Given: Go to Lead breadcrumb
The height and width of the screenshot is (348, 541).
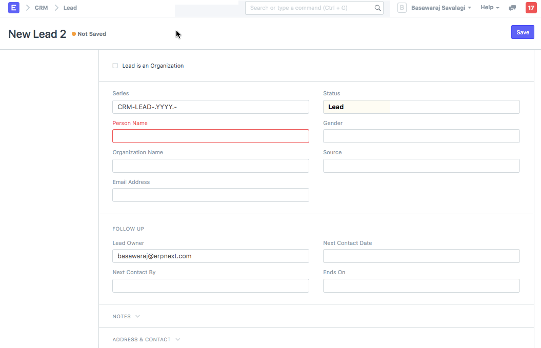Looking at the screenshot, I should point(70,8).
